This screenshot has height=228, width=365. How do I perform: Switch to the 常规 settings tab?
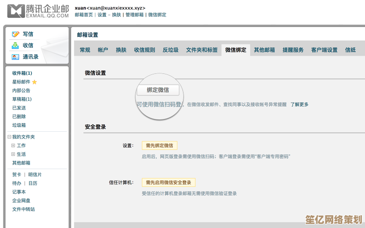click(x=85, y=50)
